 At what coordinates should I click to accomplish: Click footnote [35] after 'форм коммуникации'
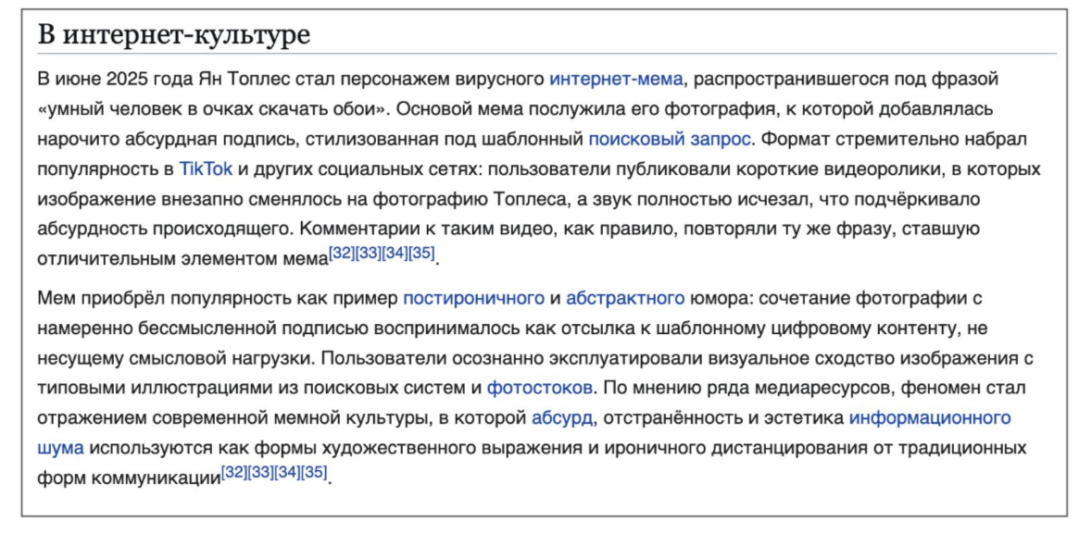tap(315, 473)
